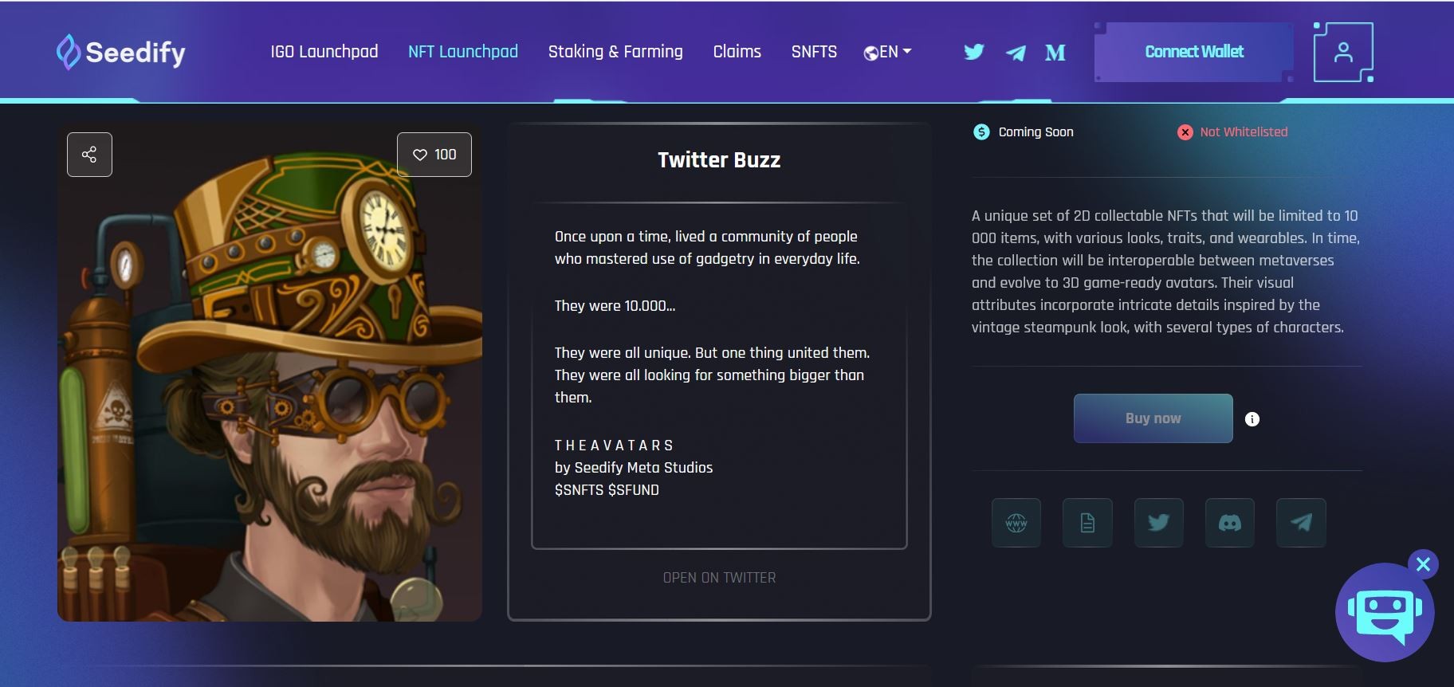The image size is (1454, 687).
Task: Click "by Seedify Meta Studios" text
Action: [x=634, y=468]
